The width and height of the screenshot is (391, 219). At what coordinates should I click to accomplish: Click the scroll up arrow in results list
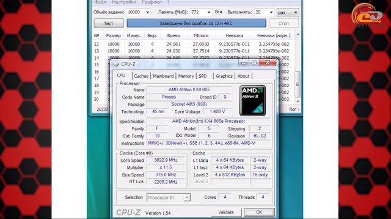pyautogui.click(x=298, y=35)
